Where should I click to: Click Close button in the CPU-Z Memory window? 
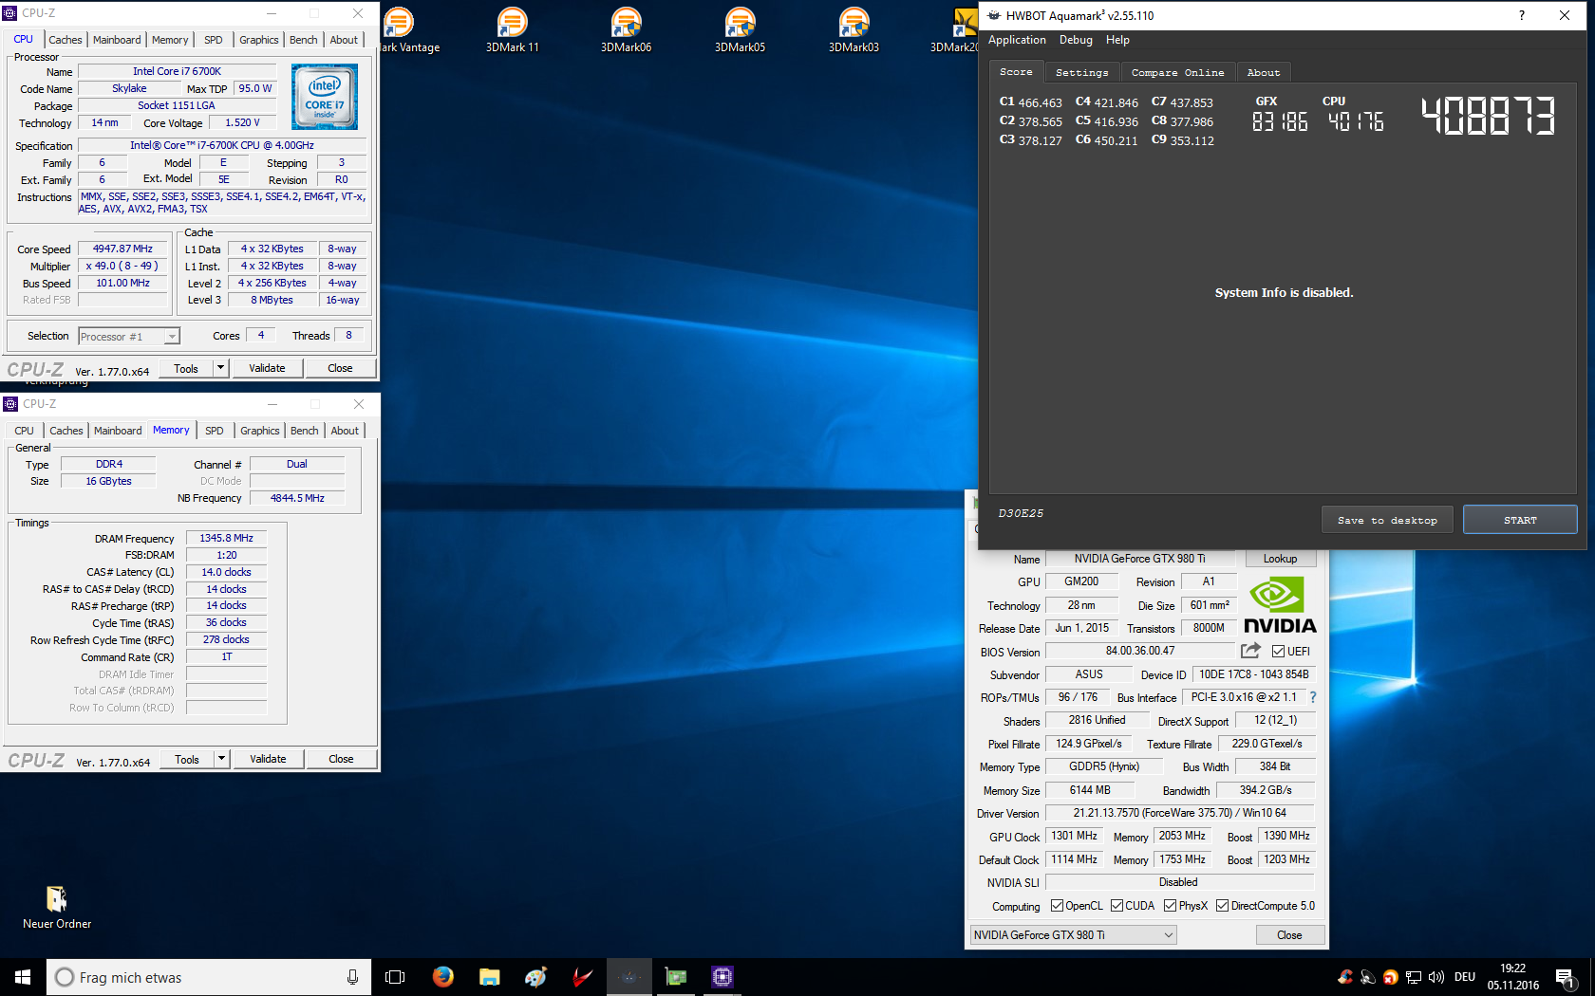(x=341, y=759)
